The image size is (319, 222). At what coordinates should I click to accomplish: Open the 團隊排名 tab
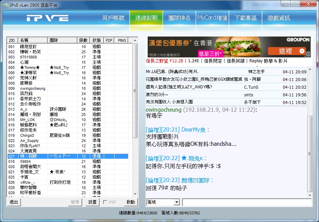click(179, 18)
